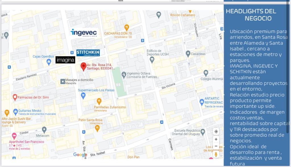291x167 pixels.
Task: Select the Stitchkin Inmobiliaria logo
Action: [x=88, y=53]
